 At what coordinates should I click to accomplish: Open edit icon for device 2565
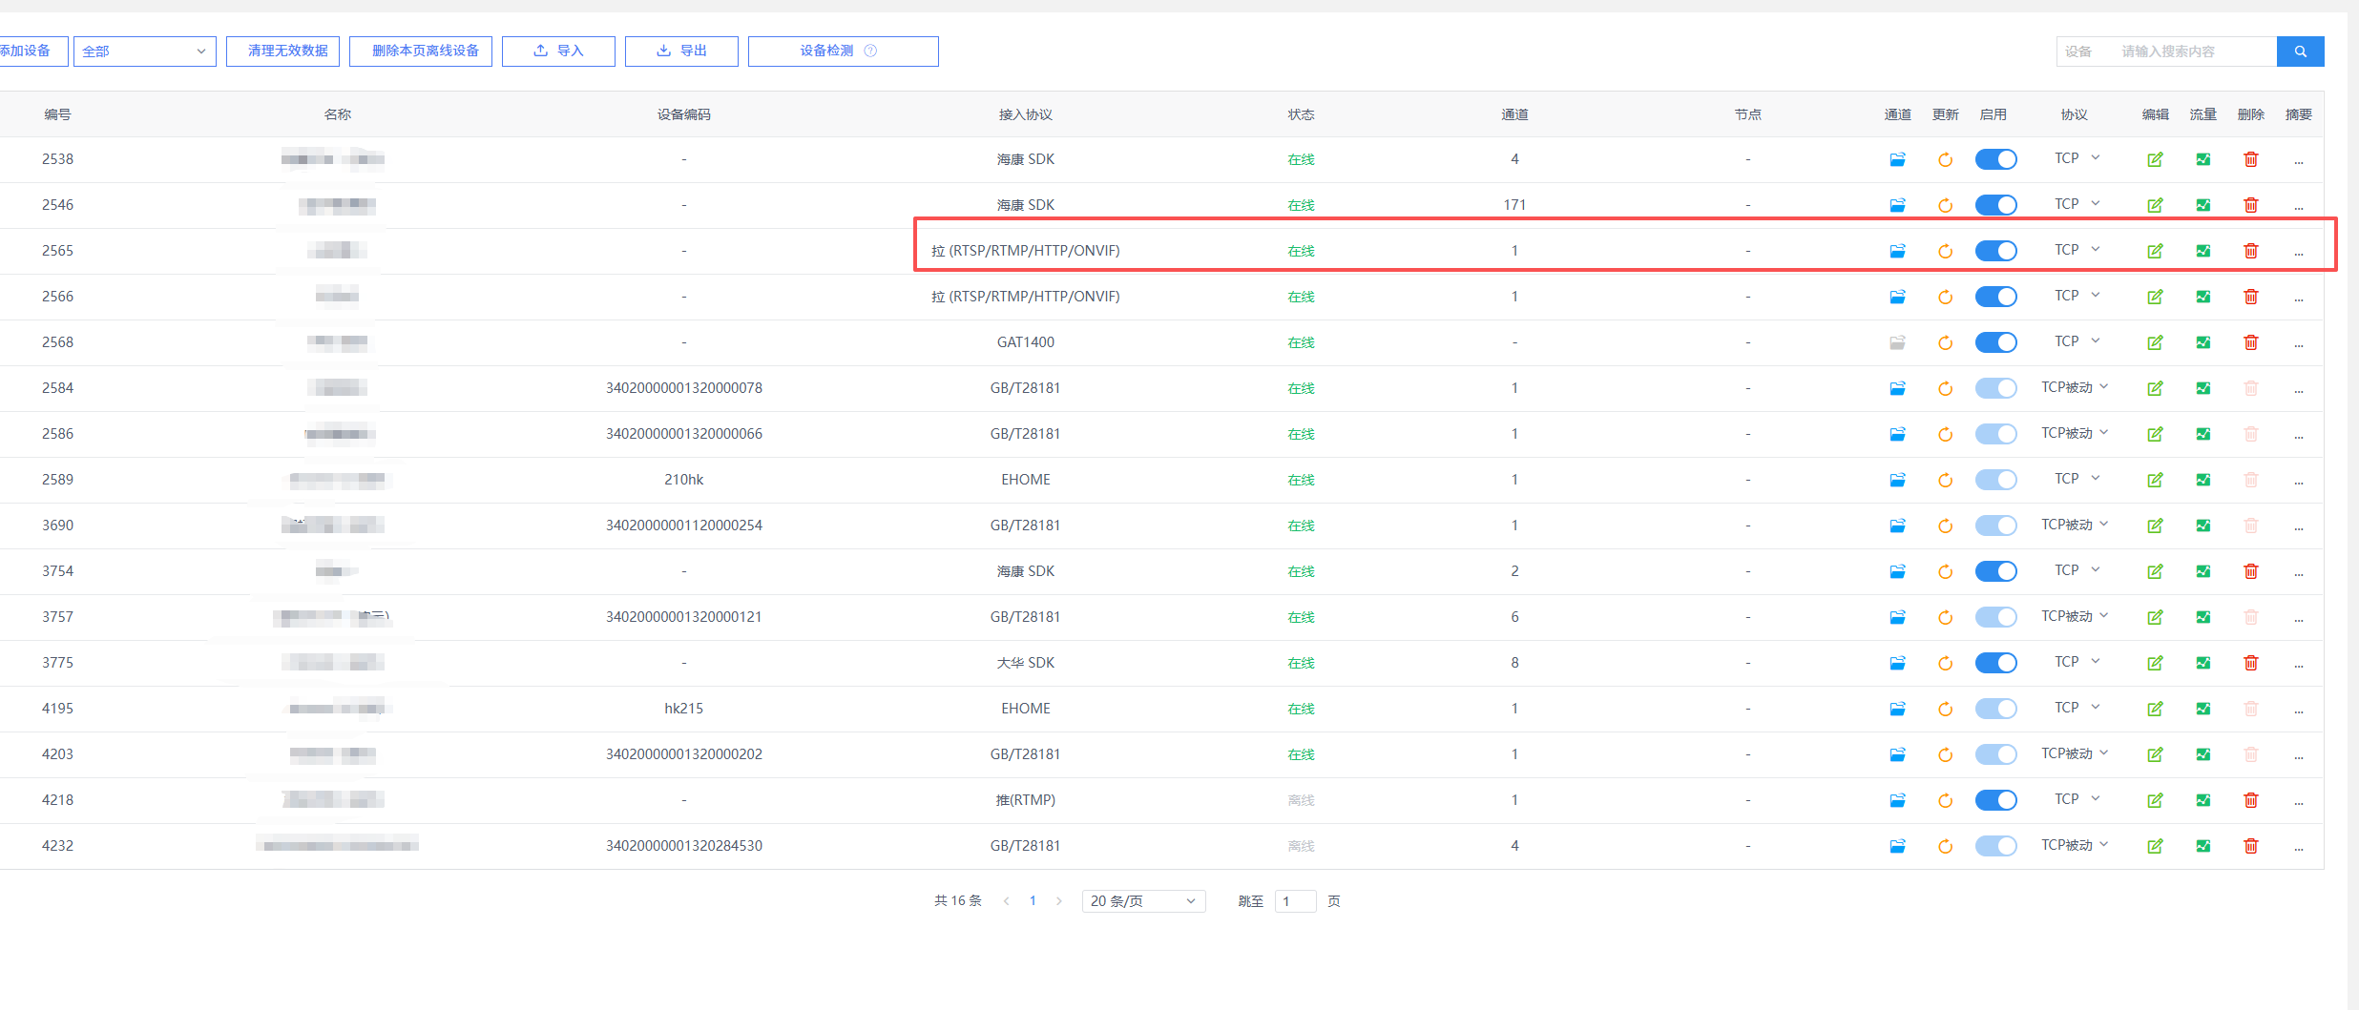tap(2155, 251)
